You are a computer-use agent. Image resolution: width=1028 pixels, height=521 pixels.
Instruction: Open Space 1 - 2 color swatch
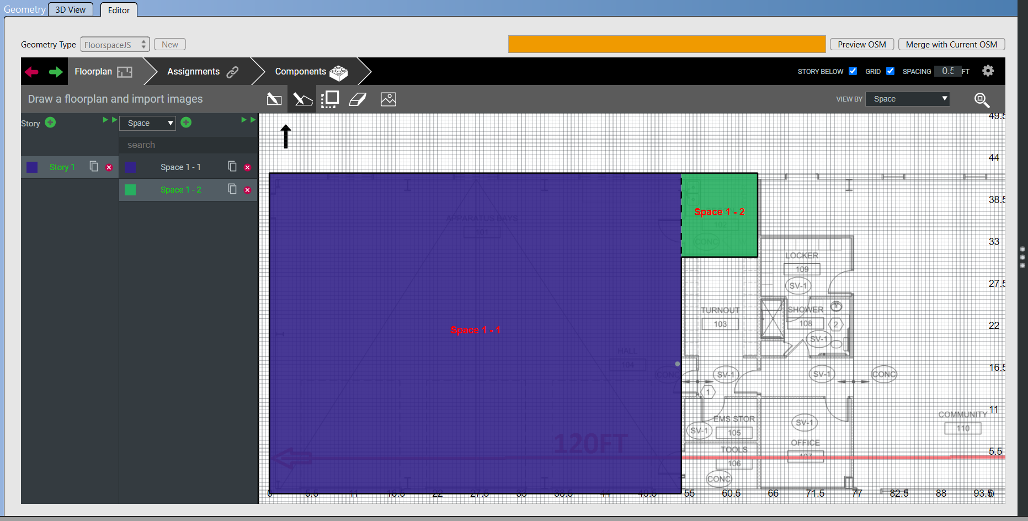coord(130,190)
